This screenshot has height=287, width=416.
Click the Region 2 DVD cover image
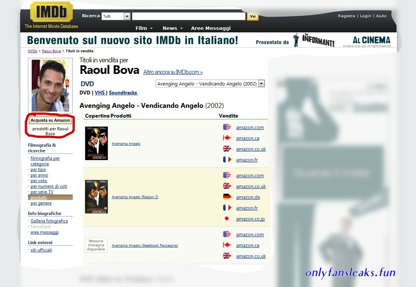96,197
